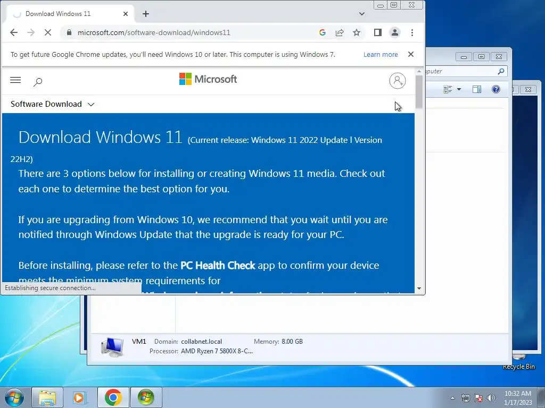Click the page scrollbar thumb

tap(419, 92)
